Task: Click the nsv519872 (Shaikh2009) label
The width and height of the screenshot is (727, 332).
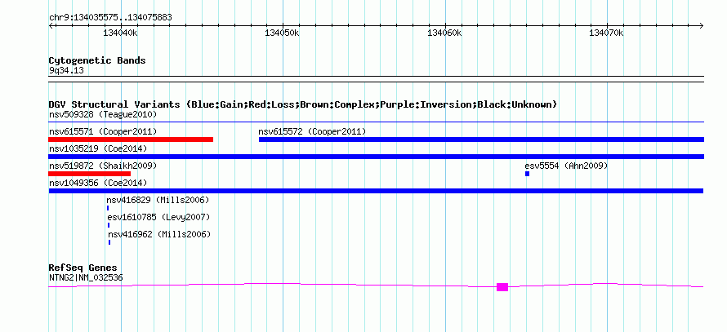Action: (103, 166)
